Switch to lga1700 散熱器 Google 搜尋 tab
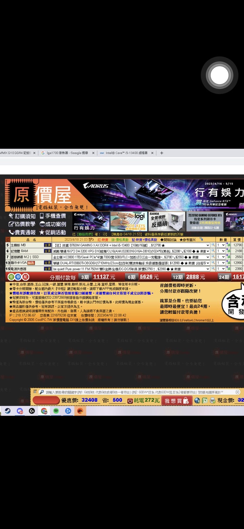 pyautogui.click(x=67, y=153)
